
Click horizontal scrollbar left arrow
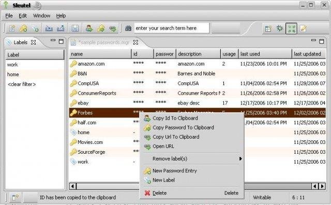(72, 186)
